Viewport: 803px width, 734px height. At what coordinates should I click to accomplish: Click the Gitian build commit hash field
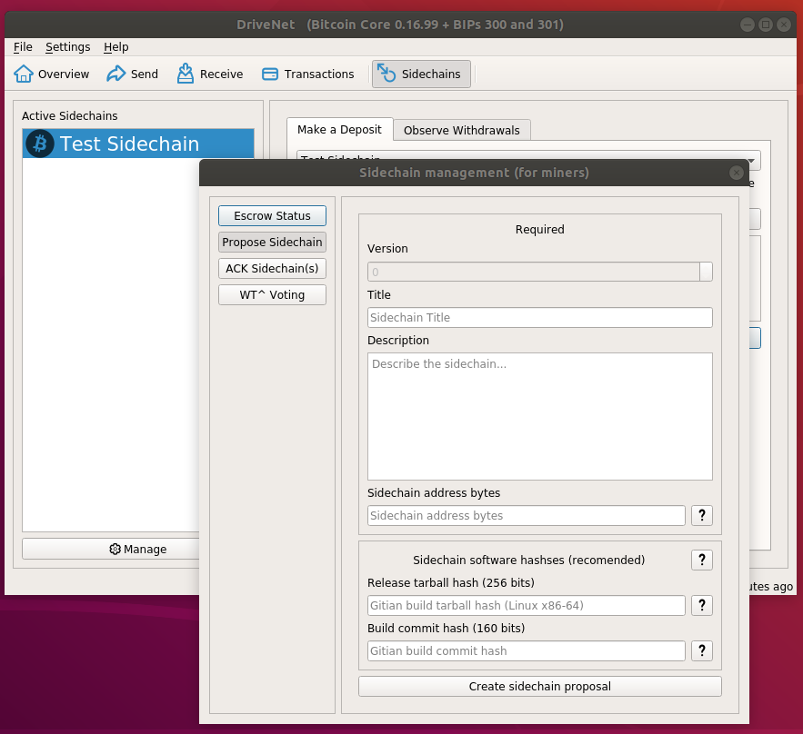click(526, 650)
